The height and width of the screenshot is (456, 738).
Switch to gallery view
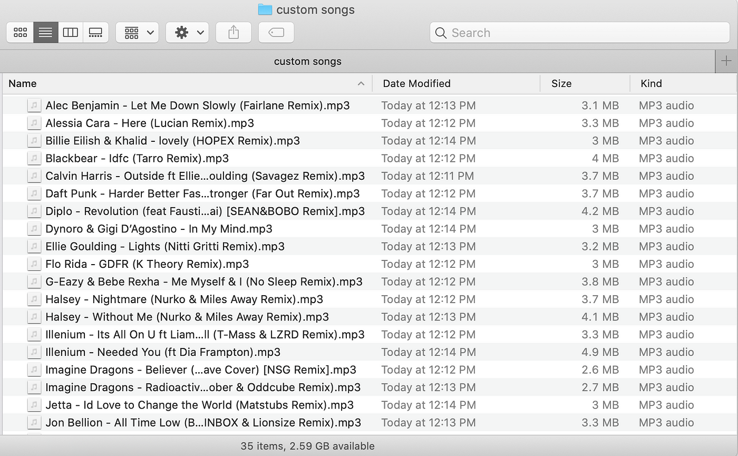pyautogui.click(x=95, y=32)
